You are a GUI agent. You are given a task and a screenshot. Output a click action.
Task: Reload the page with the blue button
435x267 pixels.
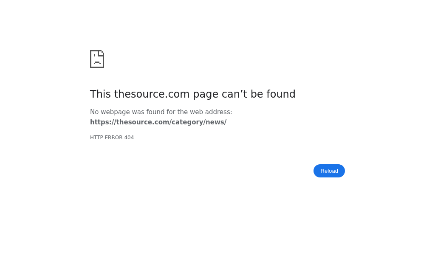tap(329, 171)
